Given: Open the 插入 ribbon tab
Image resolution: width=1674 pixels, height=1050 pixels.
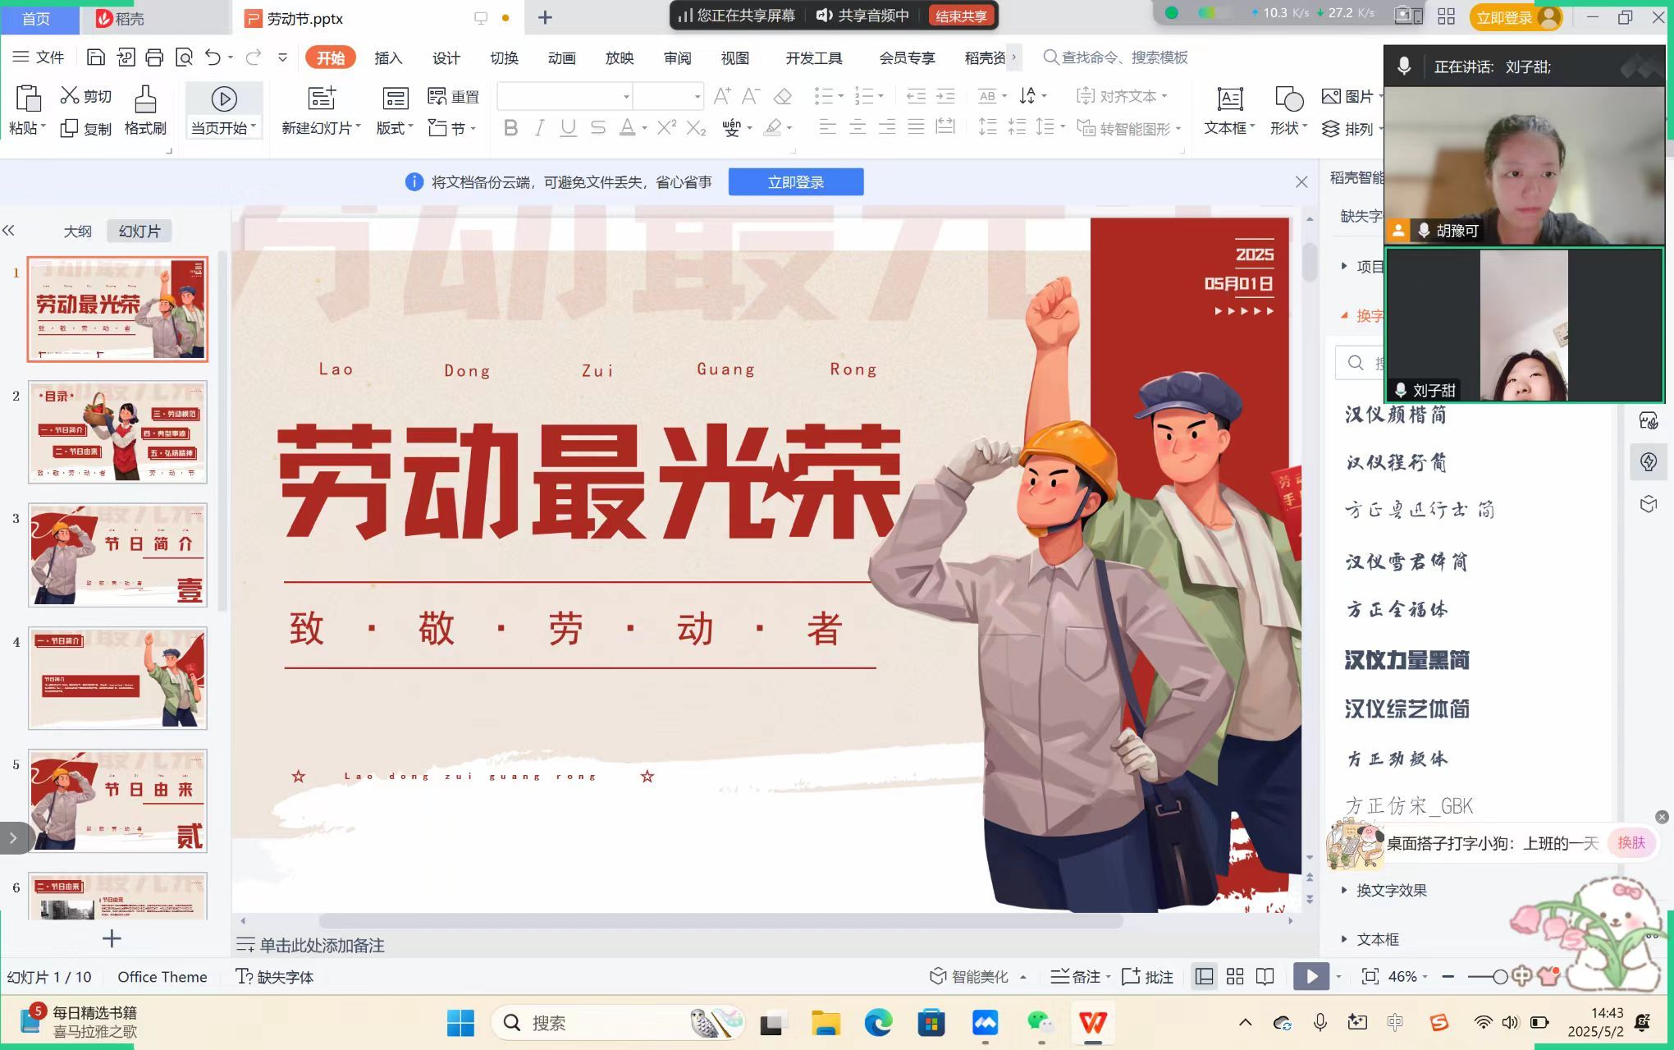Looking at the screenshot, I should click(387, 58).
